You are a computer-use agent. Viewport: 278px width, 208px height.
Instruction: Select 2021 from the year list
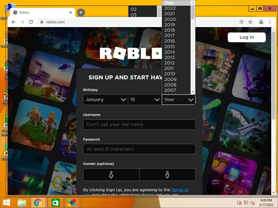click(176, 14)
